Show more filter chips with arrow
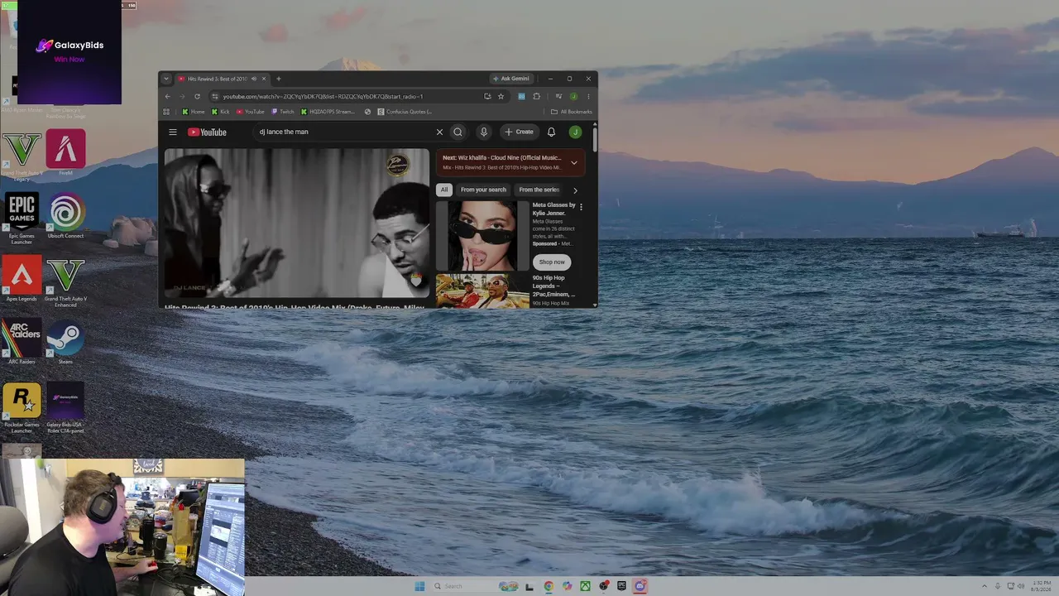 click(x=575, y=190)
